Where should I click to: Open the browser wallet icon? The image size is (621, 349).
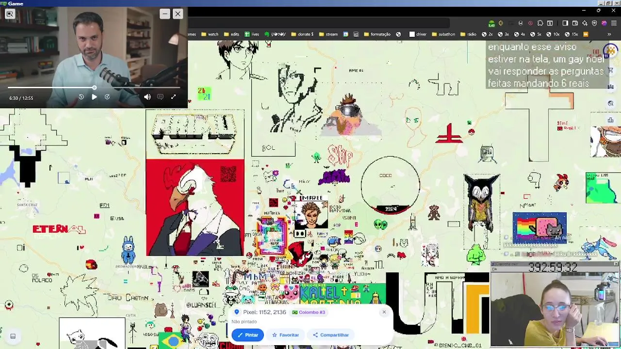tap(575, 23)
